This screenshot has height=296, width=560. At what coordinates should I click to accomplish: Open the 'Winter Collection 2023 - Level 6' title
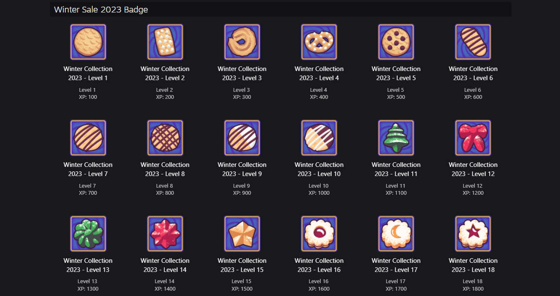click(473, 73)
